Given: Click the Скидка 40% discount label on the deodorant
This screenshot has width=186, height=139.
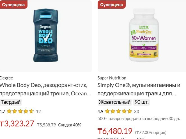Looking at the screenshot, I should tap(70, 125).
